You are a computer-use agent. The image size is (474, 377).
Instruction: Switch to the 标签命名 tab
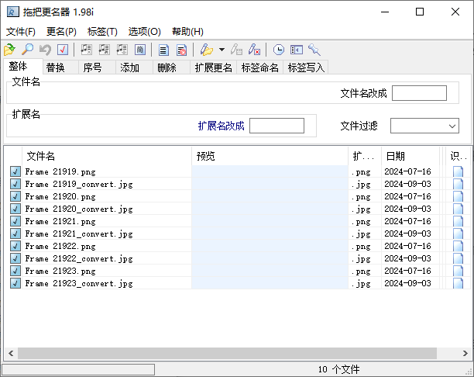coord(259,67)
